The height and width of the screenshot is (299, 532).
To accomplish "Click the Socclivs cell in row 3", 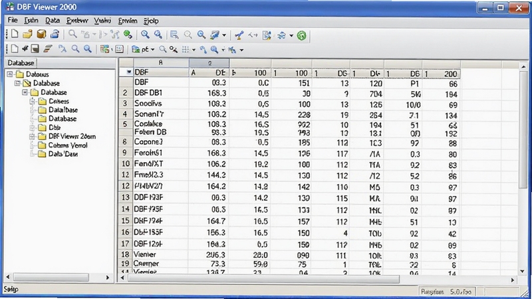I will coord(161,104).
